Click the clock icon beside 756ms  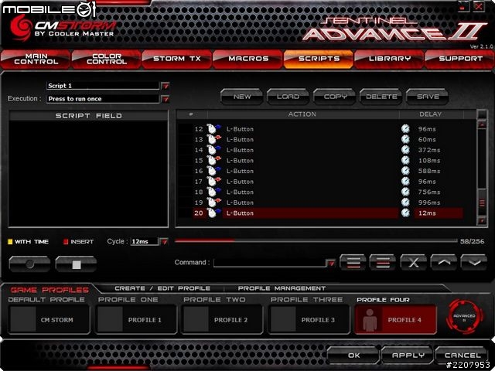(405, 192)
